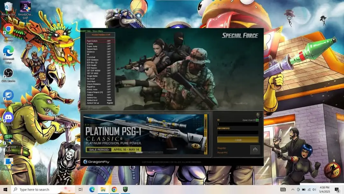Open the OBS Studio desktop shortcut
The image size is (344, 194).
point(8,75)
